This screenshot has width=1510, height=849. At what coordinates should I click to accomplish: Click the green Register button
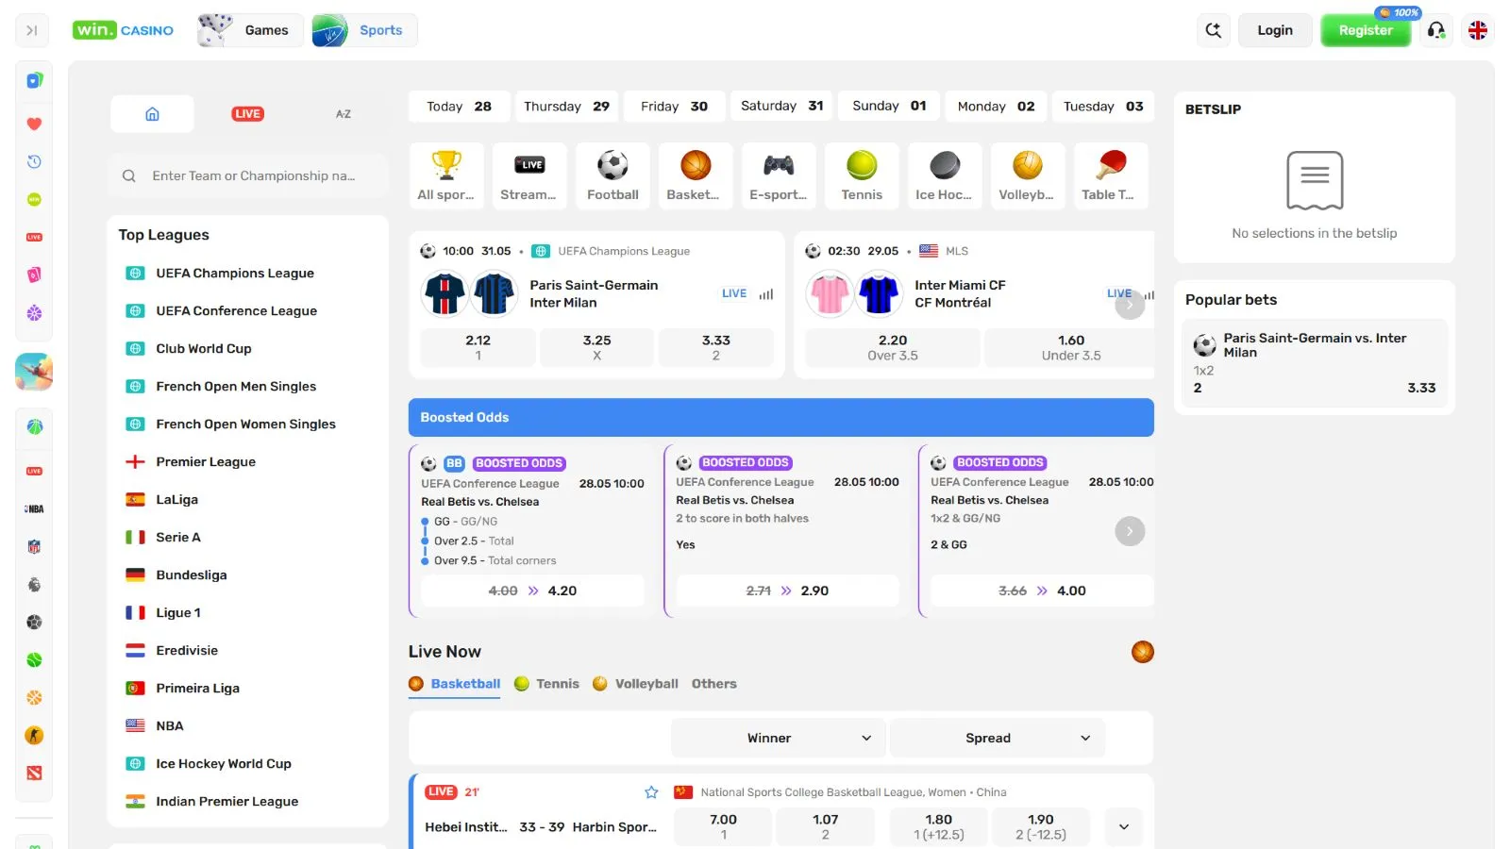1365,30
